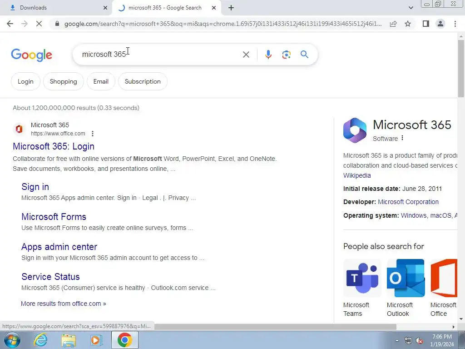The width and height of the screenshot is (465, 349).
Task: Clear the search box text
Action: tap(246, 55)
